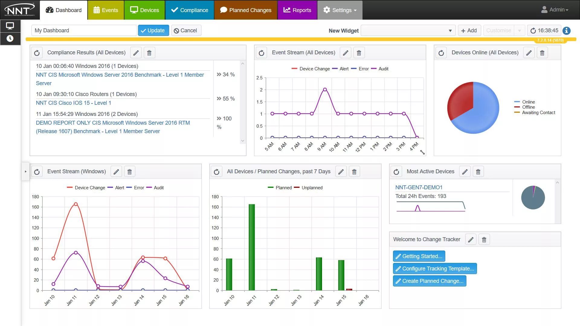Toggle Device Change series in Windows event legend
The width and height of the screenshot is (580, 326).
pos(90,188)
